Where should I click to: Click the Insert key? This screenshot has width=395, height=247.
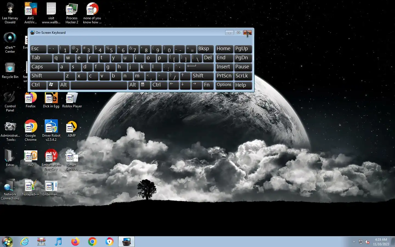point(224,67)
